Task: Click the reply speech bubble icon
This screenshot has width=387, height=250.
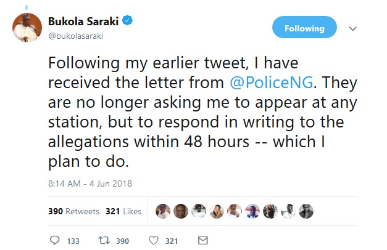Action: (x=54, y=240)
